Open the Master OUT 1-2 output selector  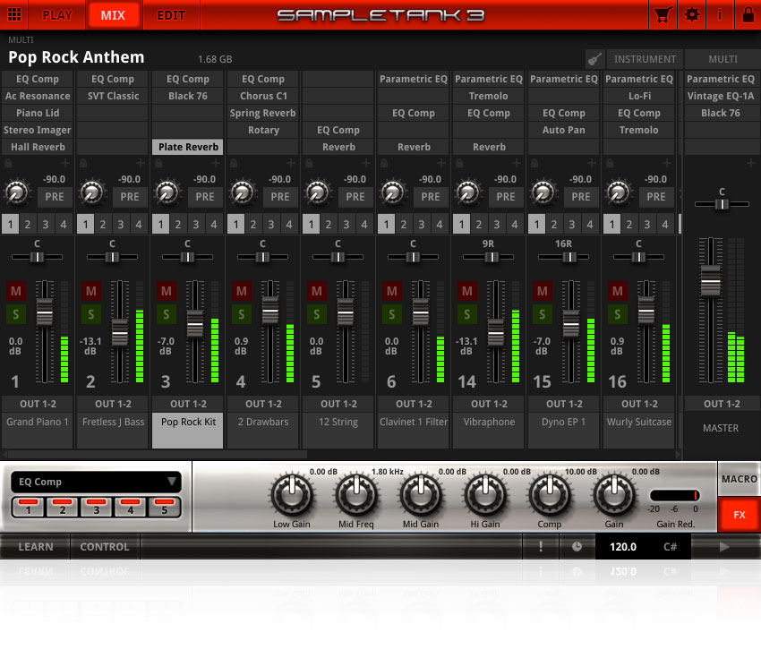(721, 404)
